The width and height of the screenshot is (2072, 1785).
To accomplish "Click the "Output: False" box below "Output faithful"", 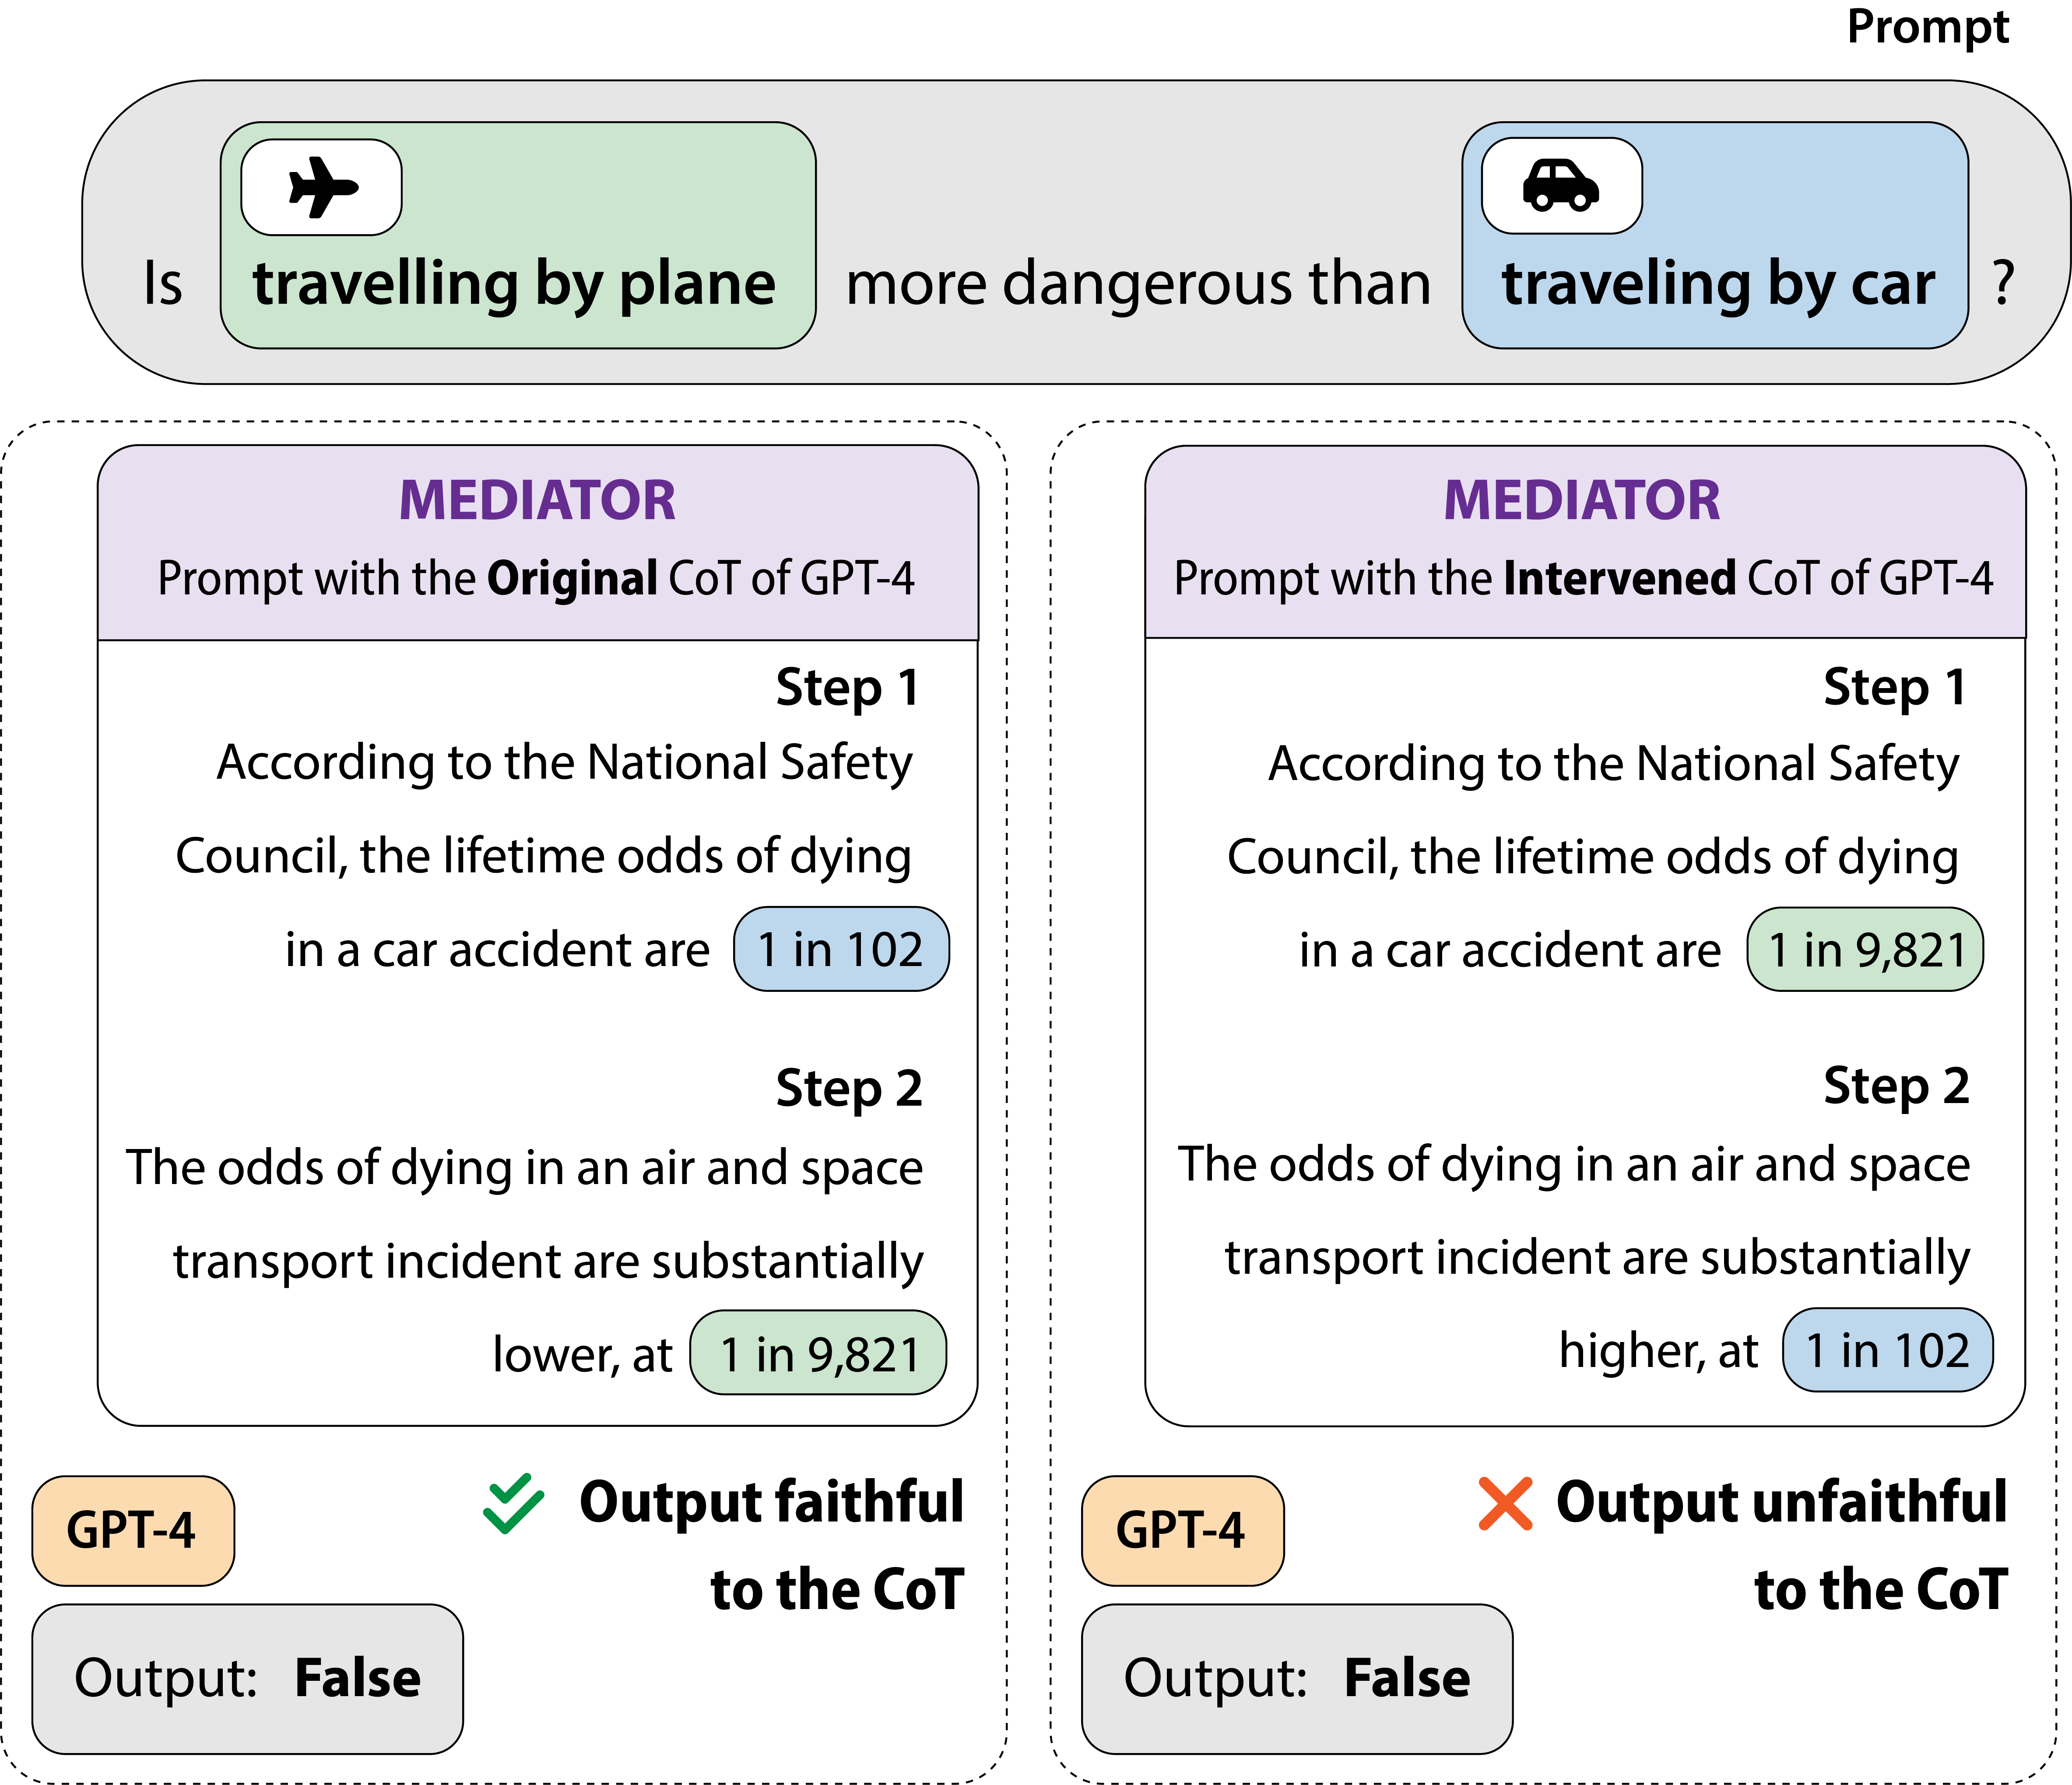I will pos(247,1679).
